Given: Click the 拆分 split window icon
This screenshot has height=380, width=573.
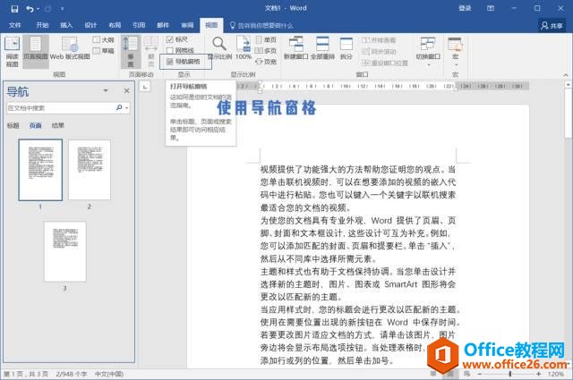Looking at the screenshot, I should [346, 48].
